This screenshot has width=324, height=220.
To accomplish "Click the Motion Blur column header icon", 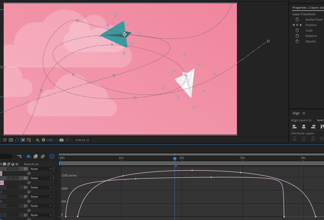I will tap(8, 164).
